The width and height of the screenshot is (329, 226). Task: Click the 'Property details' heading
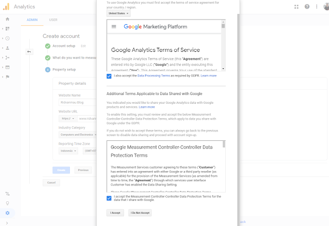(72, 83)
